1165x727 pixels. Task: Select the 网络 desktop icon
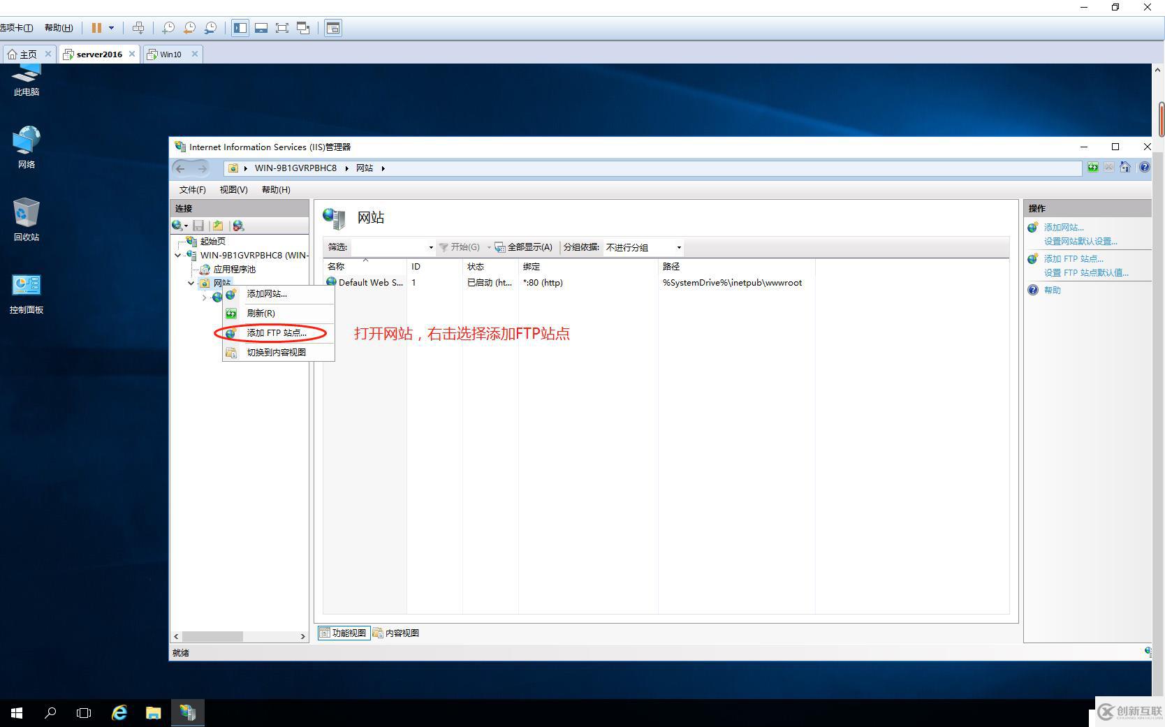(x=27, y=147)
